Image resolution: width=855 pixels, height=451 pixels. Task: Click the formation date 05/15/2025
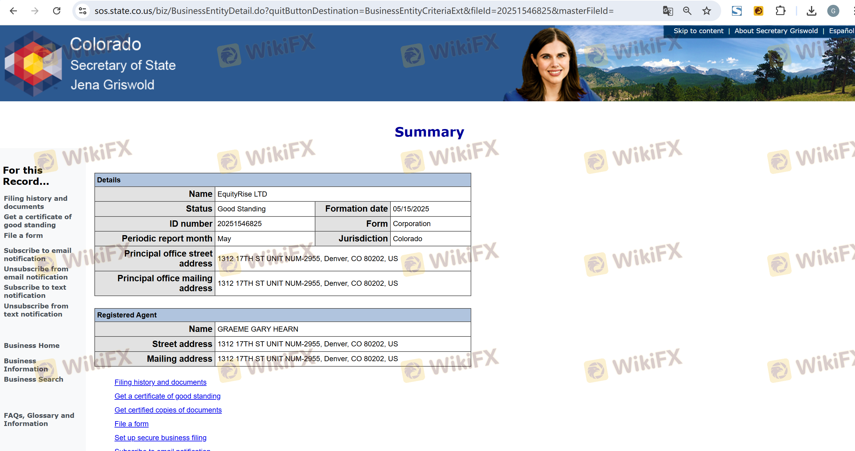coord(411,209)
